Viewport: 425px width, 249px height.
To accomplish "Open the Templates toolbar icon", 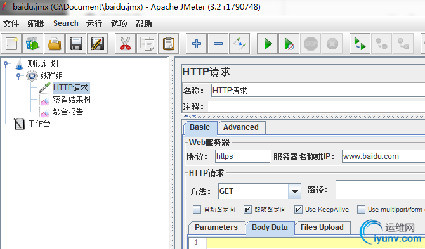I will tap(32, 44).
